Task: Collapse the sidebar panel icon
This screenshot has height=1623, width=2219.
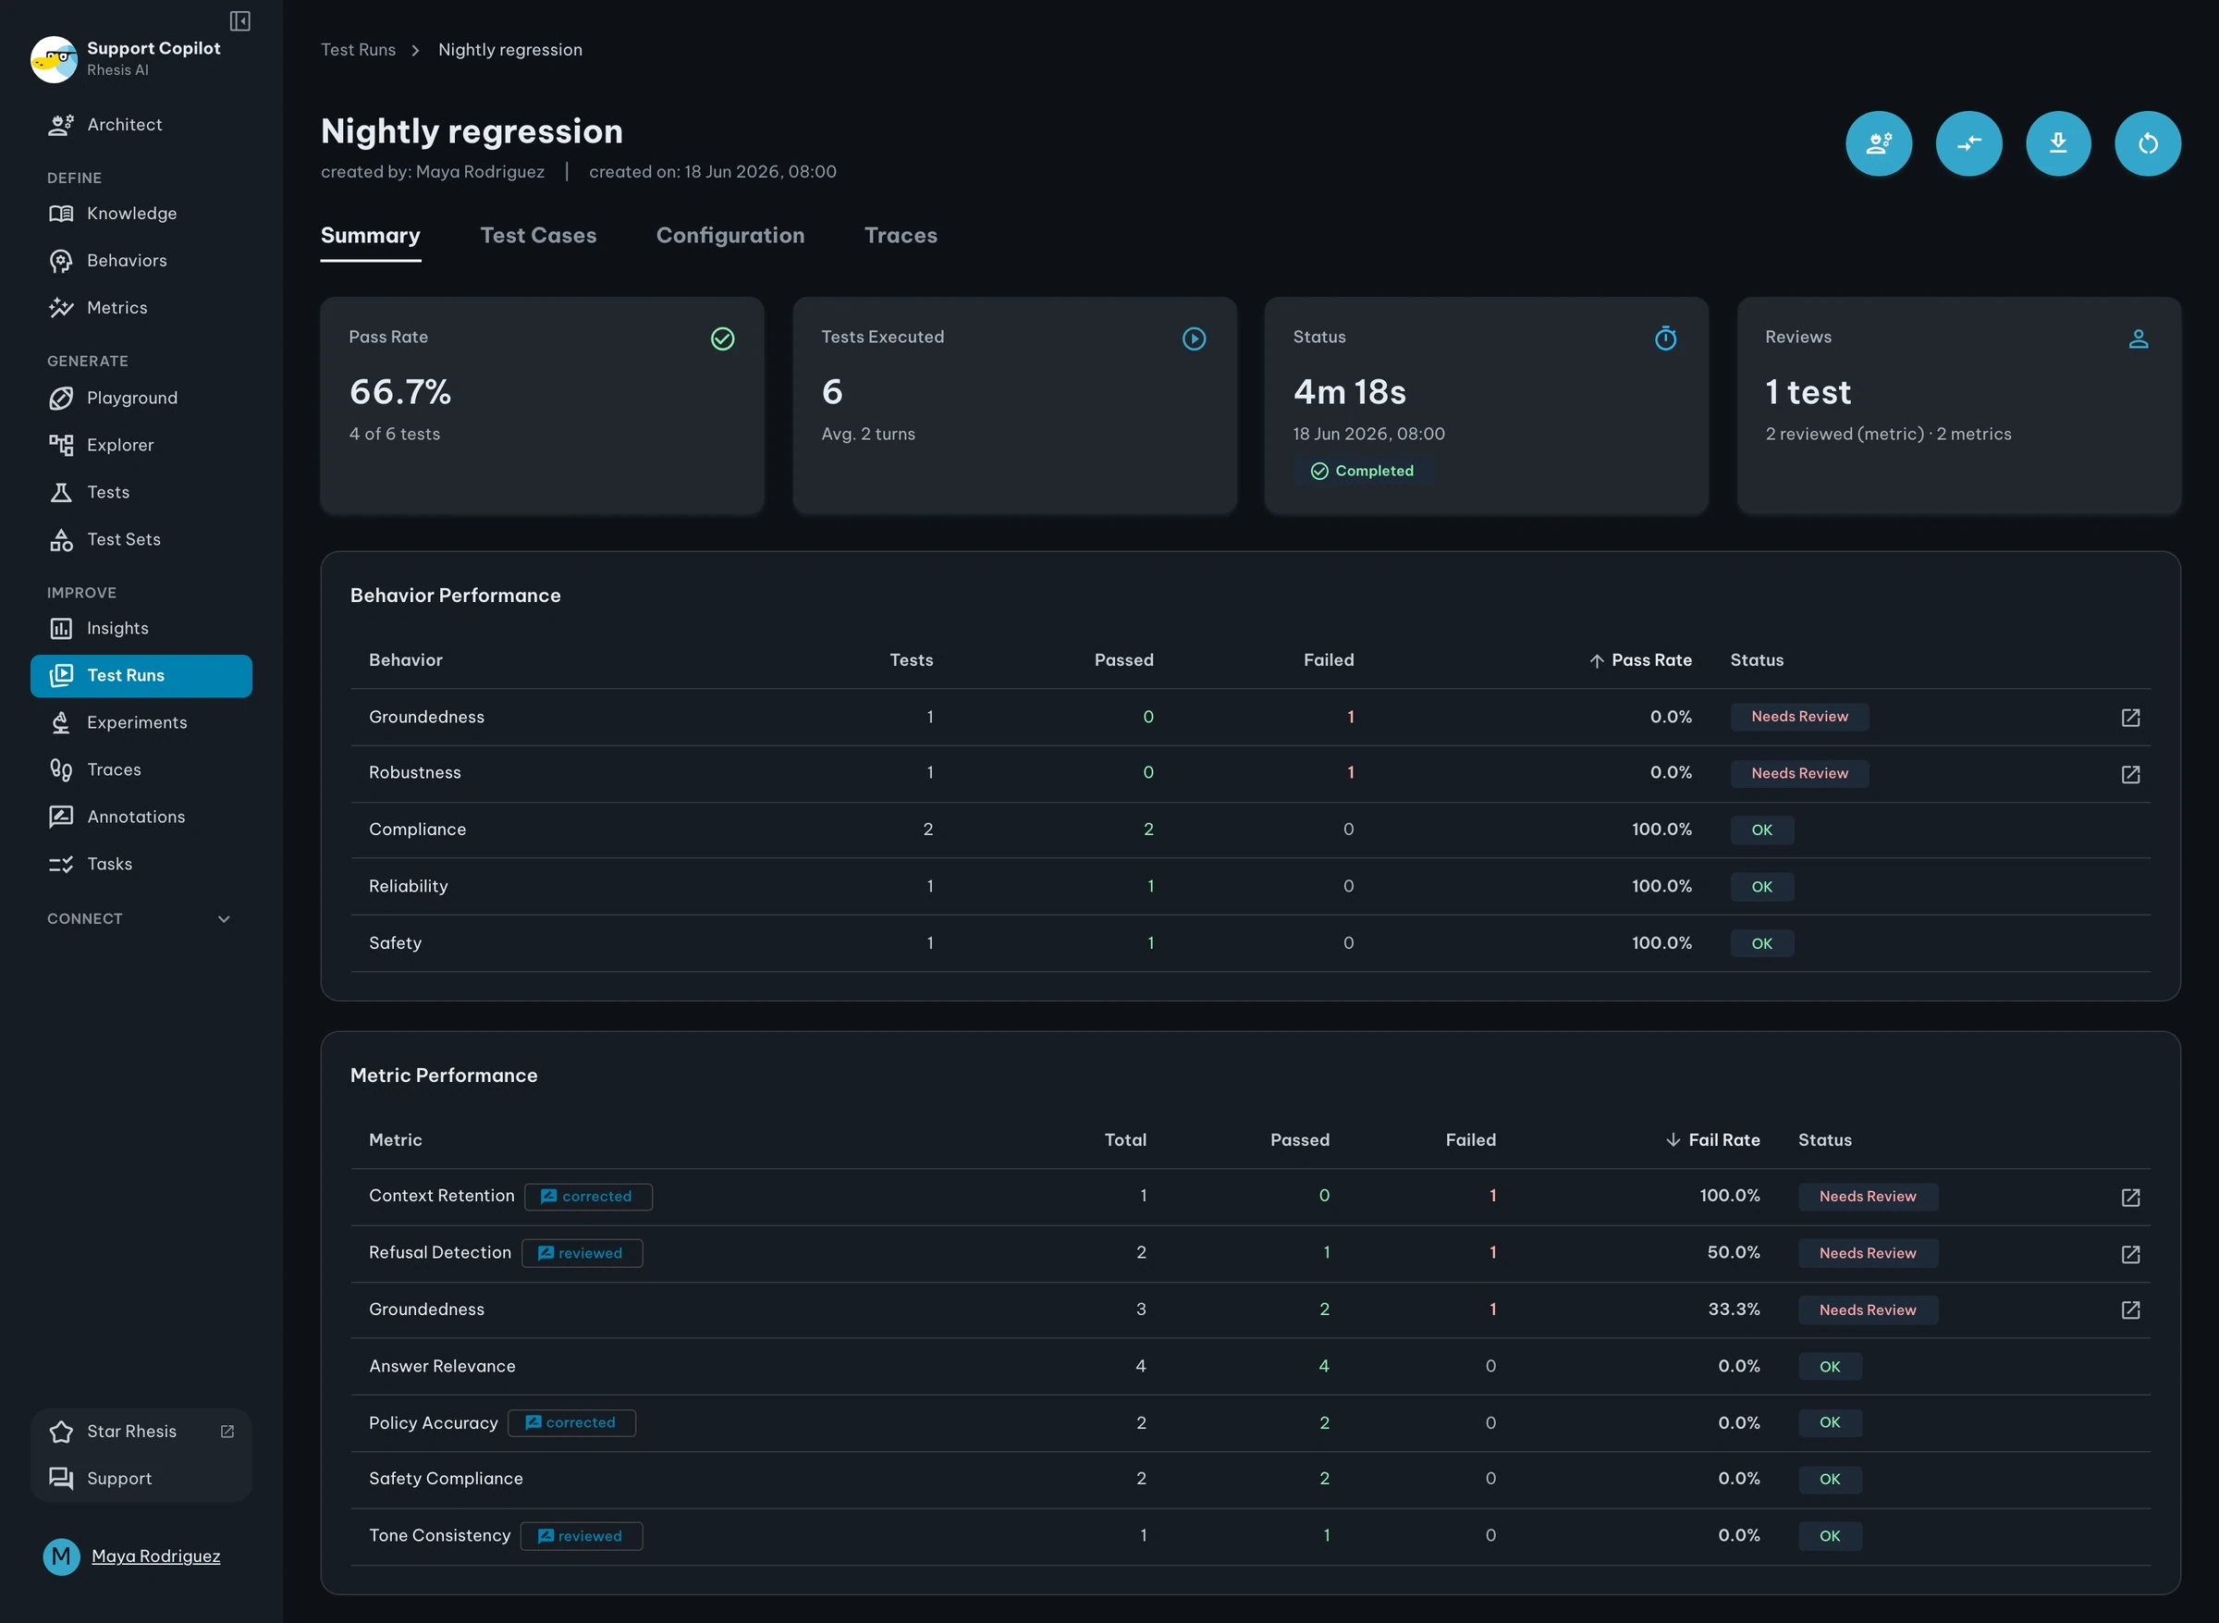Action: click(239, 20)
